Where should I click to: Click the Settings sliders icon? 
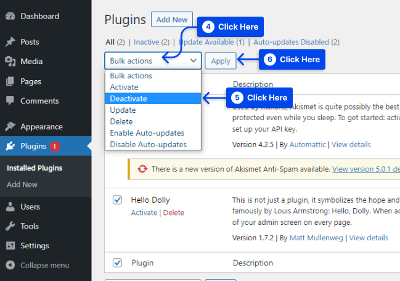tap(10, 245)
